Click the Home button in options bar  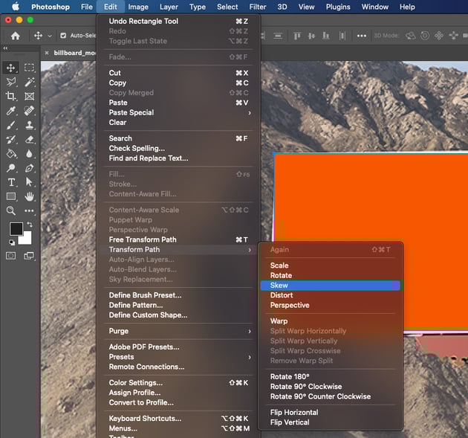point(15,36)
